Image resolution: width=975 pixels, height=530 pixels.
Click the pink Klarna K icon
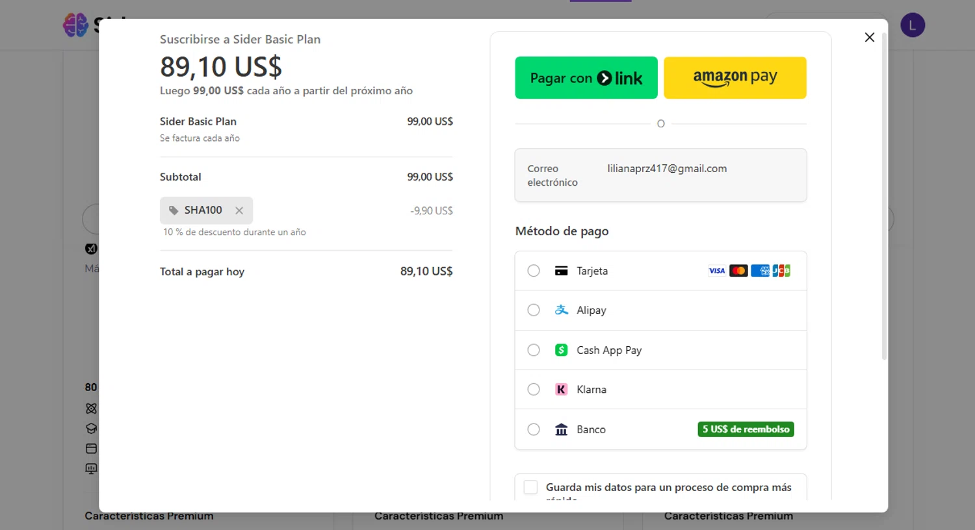(562, 390)
